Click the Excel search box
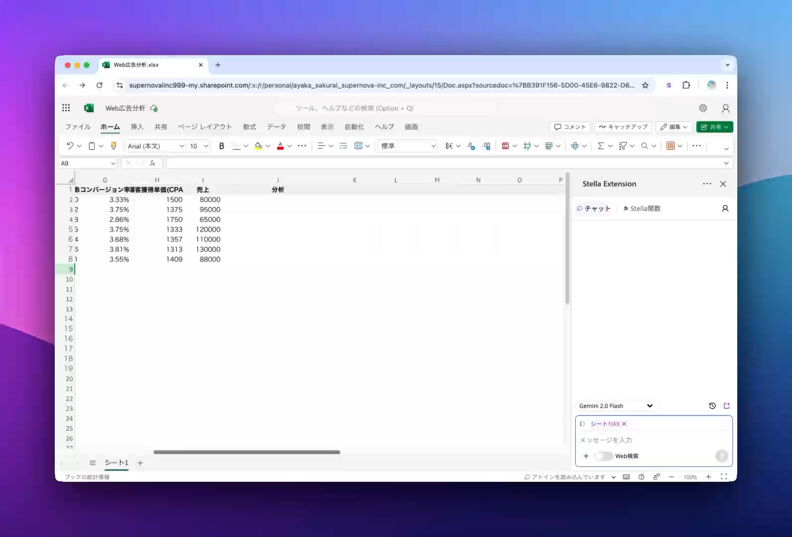The image size is (792, 537). [x=385, y=108]
